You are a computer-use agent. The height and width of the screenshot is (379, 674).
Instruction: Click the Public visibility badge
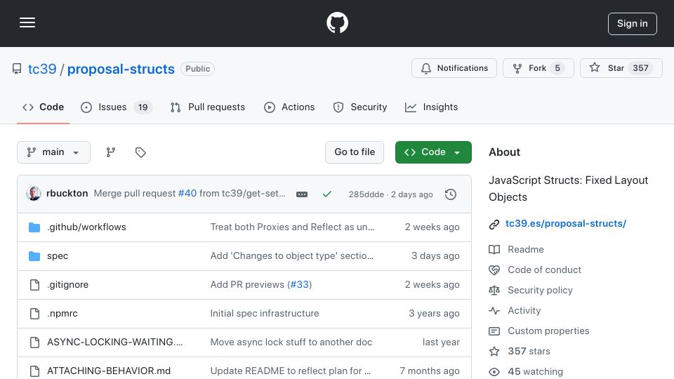(x=198, y=69)
